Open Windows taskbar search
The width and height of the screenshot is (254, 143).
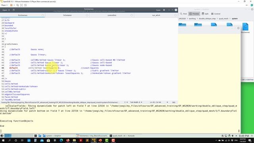[x=10, y=140]
